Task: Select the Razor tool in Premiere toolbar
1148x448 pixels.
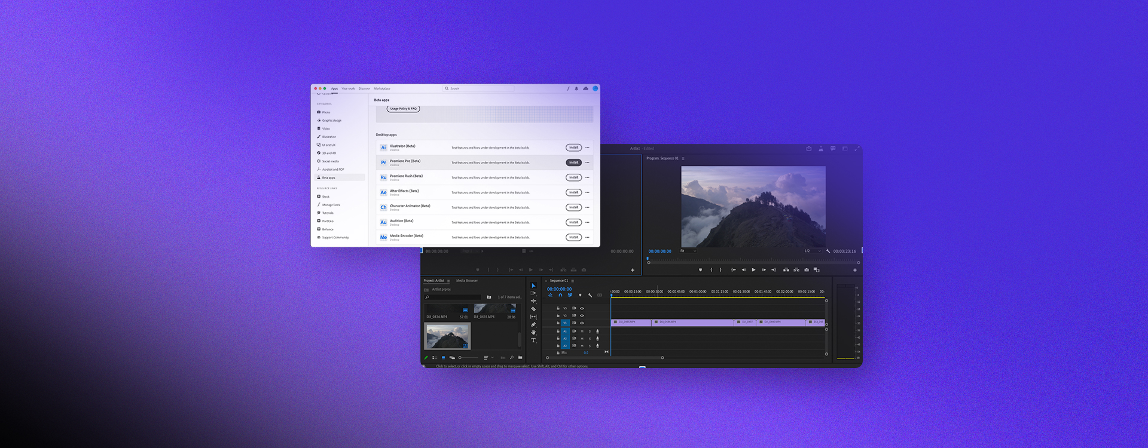Action: (x=533, y=309)
